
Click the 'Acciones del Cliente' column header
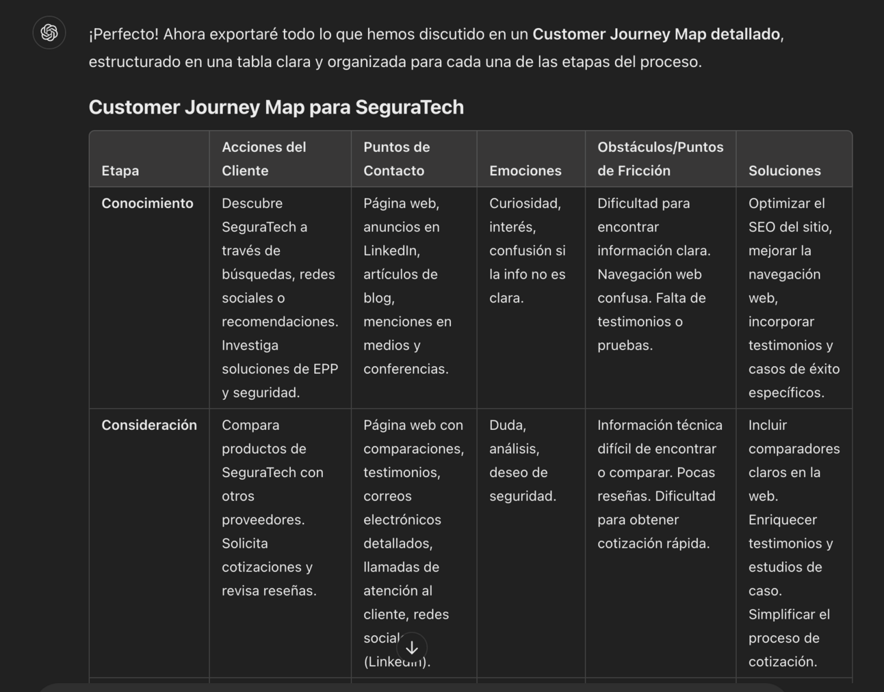264,159
